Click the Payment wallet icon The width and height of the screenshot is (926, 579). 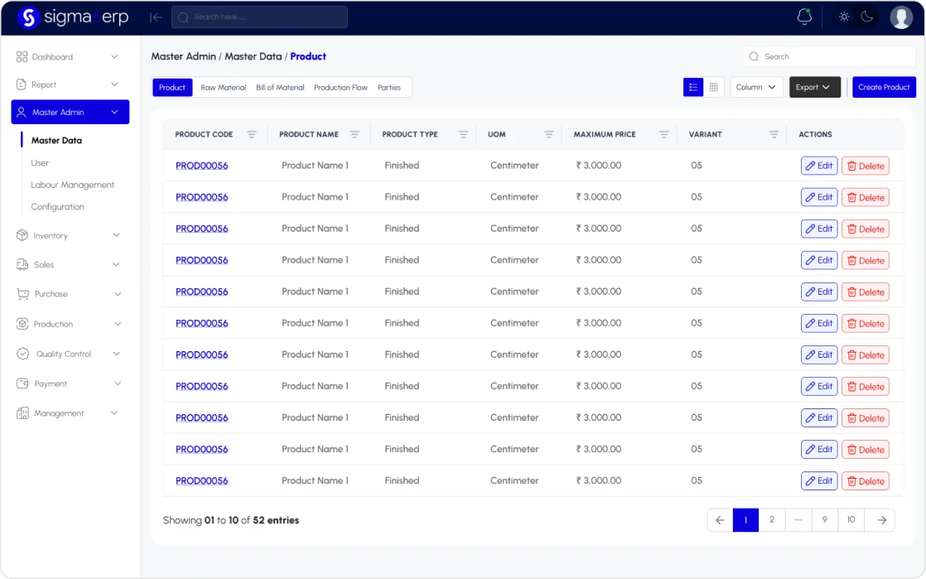[x=22, y=384]
